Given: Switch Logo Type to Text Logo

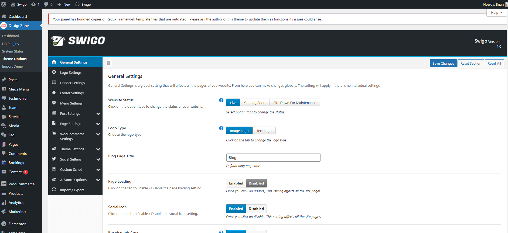Looking at the screenshot, I should [x=264, y=131].
